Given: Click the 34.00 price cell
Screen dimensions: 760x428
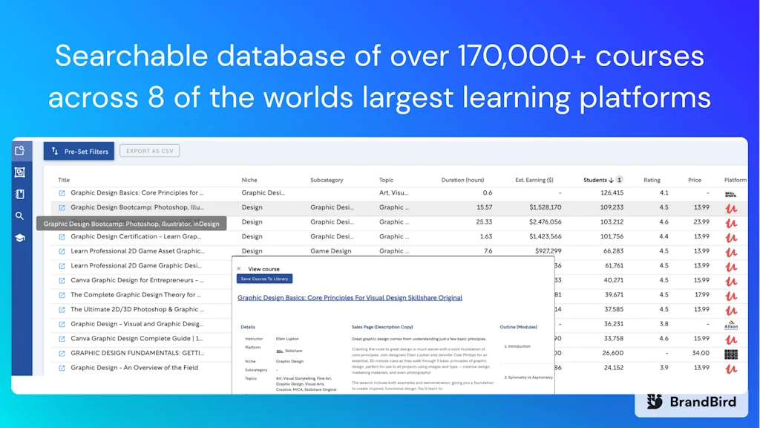Looking at the screenshot, I should (701, 353).
